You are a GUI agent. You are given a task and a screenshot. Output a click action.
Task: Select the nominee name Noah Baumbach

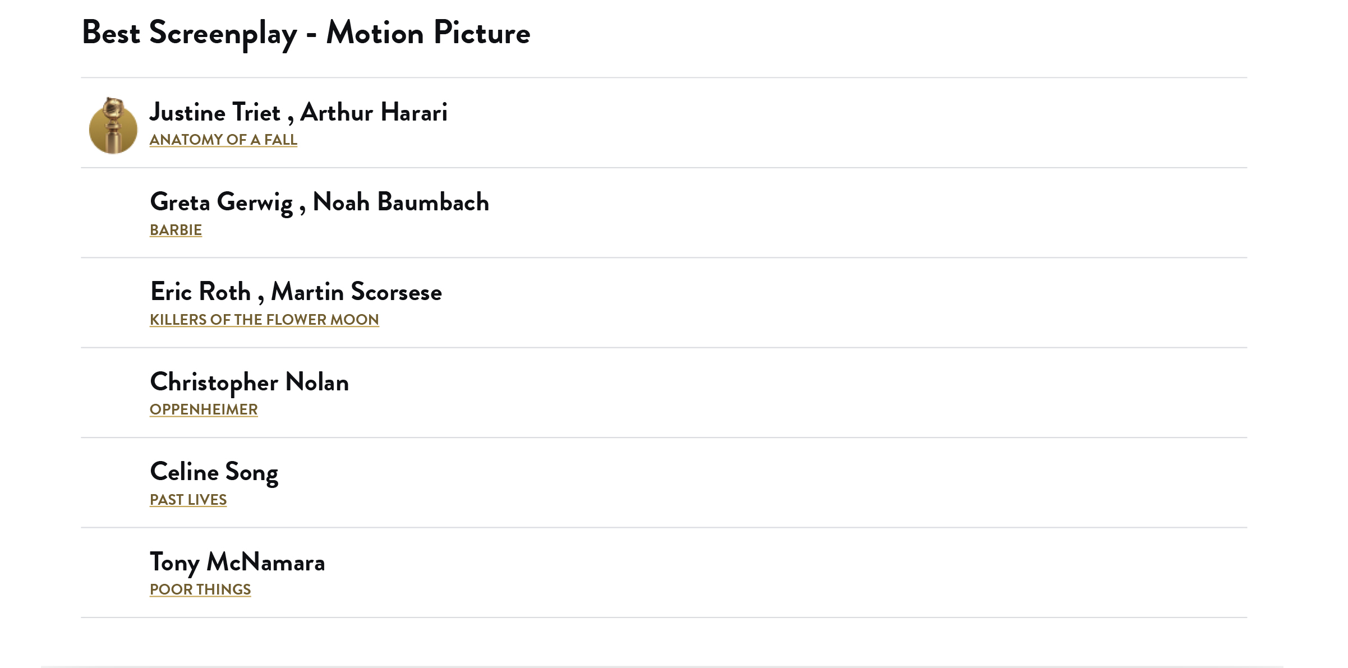[401, 202]
